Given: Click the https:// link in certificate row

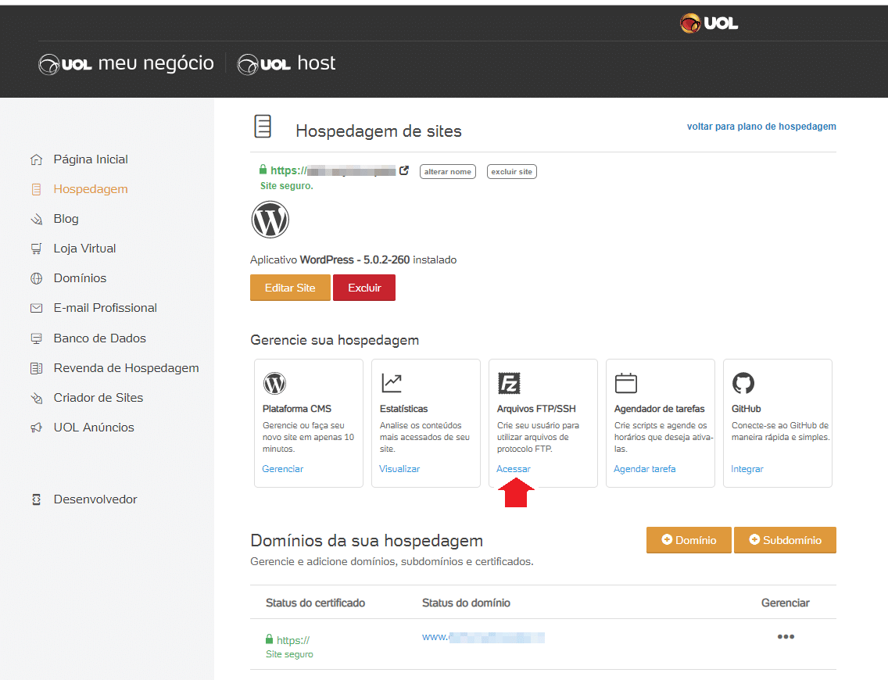Looking at the screenshot, I should [293, 640].
